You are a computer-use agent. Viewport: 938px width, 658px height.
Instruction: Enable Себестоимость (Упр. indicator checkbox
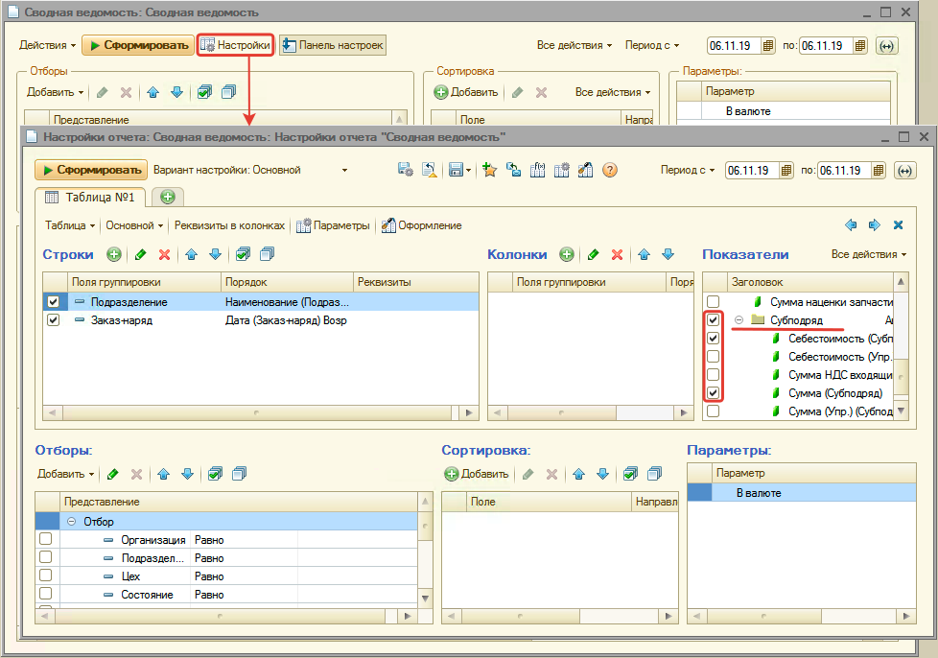point(713,357)
